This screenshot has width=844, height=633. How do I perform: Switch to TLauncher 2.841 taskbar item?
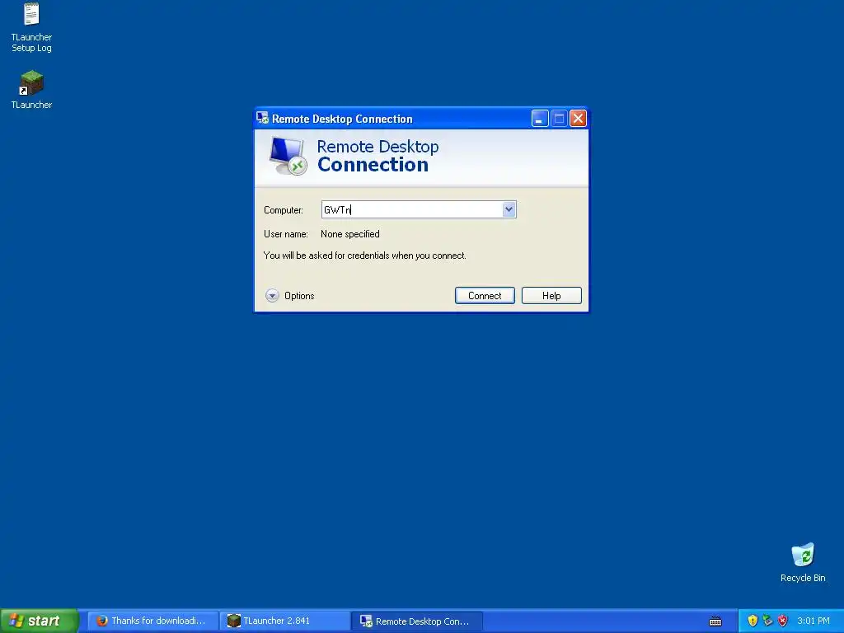pos(284,621)
